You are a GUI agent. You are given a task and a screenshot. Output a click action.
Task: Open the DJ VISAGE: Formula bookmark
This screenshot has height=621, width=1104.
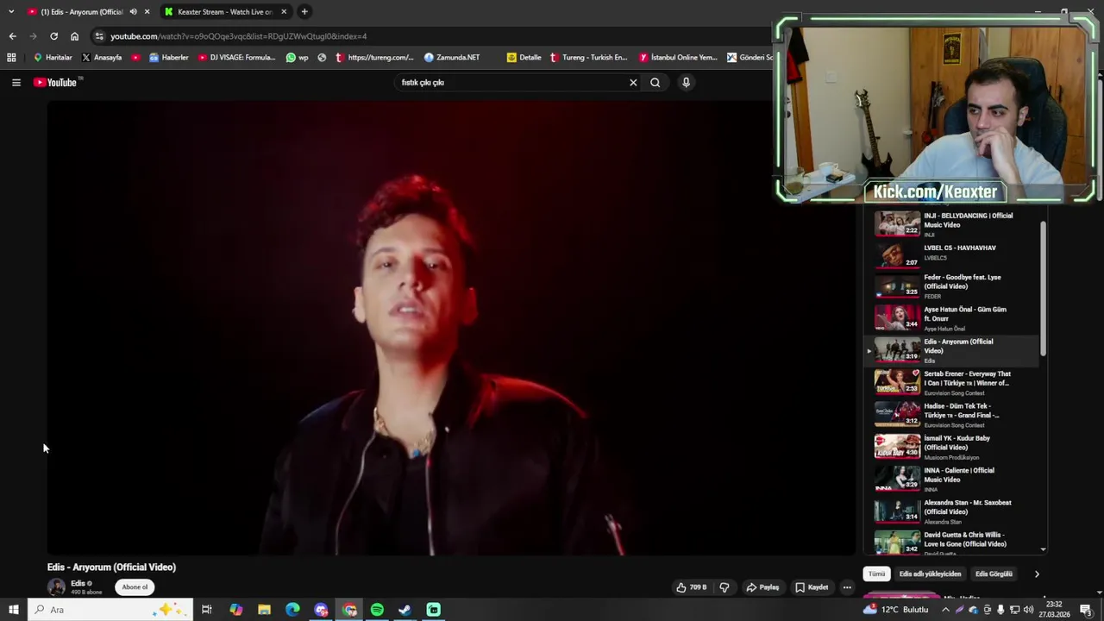pyautogui.click(x=237, y=58)
